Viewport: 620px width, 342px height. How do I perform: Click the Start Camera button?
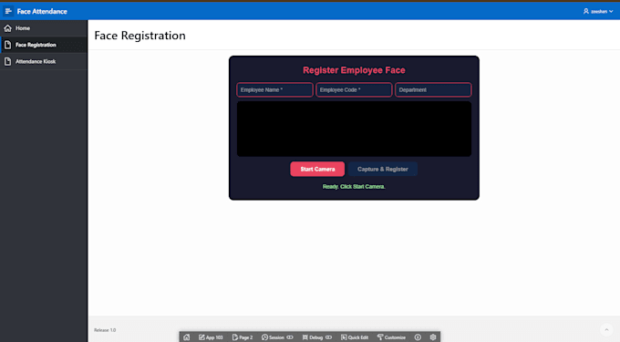click(x=317, y=169)
